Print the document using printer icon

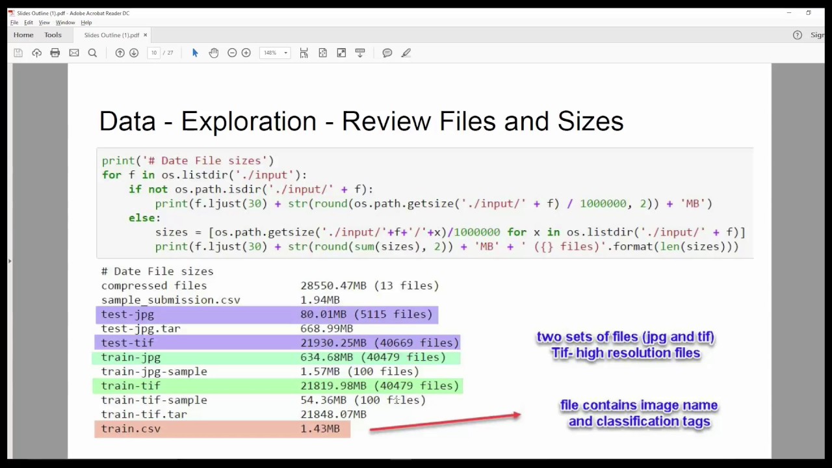55,53
